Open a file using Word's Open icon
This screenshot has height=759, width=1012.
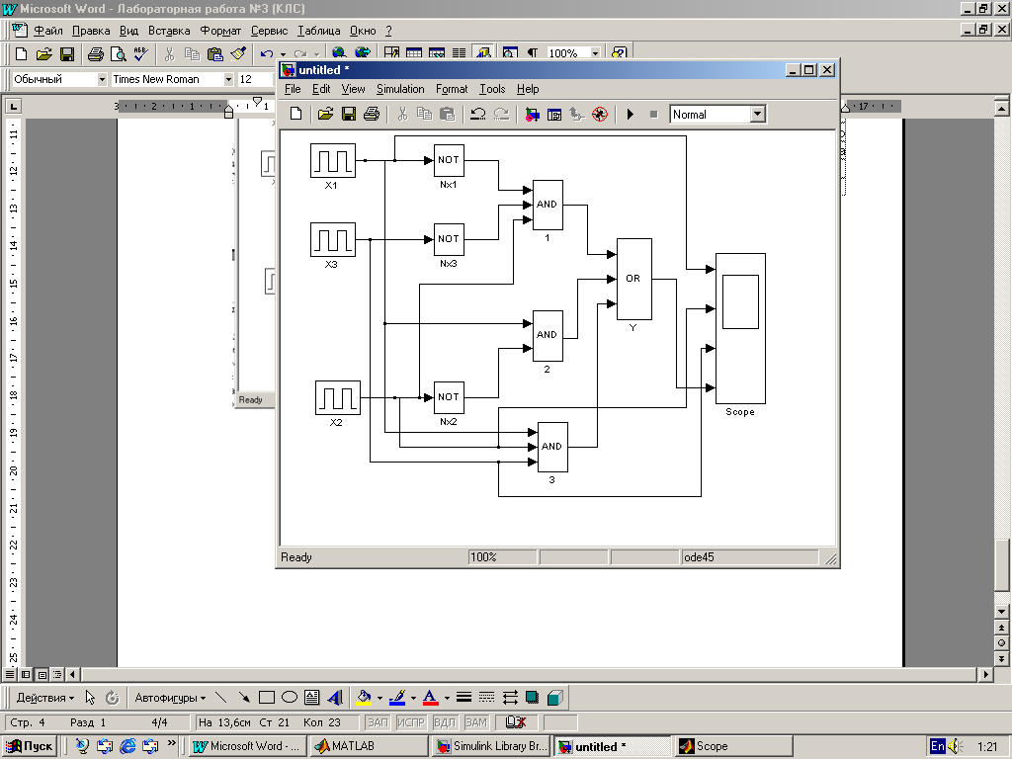tap(43, 54)
